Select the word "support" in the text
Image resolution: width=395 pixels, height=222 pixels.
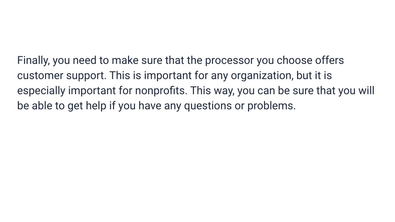85,76
